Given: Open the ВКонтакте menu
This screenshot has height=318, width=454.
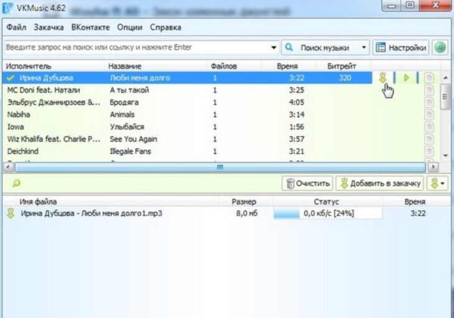Looking at the screenshot, I should pyautogui.click(x=90, y=27).
